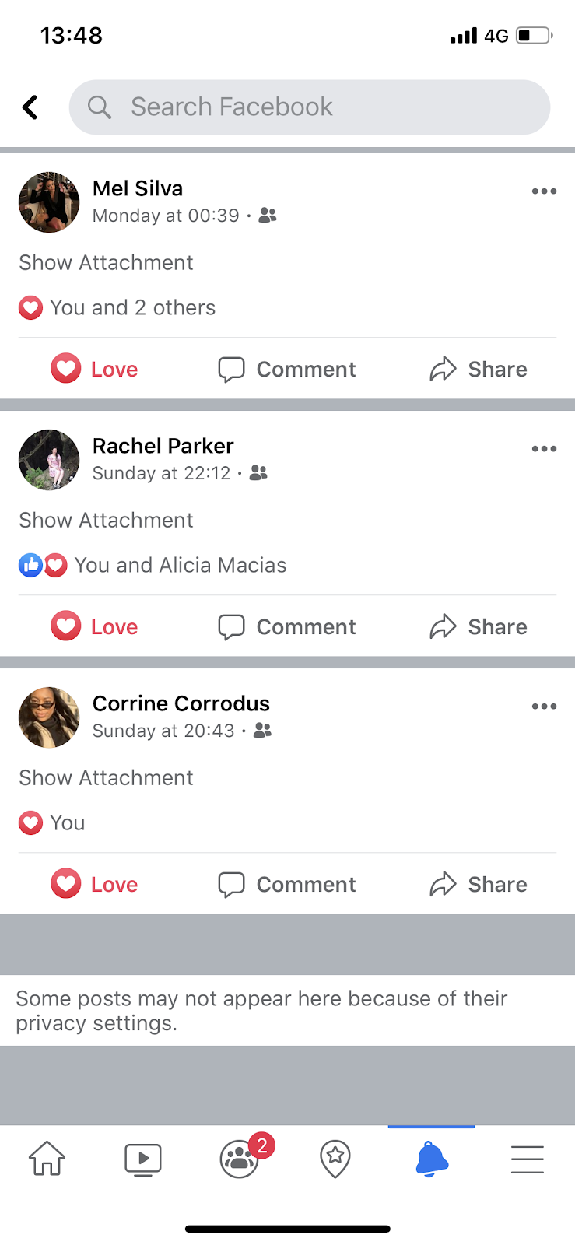Viewport: 575px width, 1245px height.
Task: Open more options on Rachel Parker's post
Action: [544, 449]
